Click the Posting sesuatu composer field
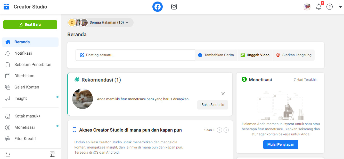344x159 pixels. click(135, 55)
